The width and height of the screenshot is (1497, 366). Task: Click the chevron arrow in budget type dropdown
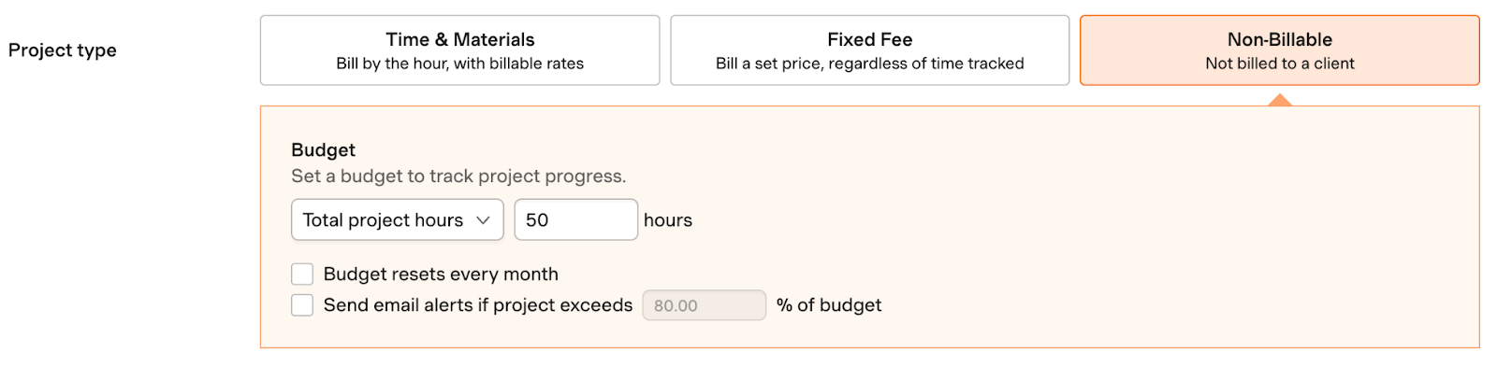point(483,220)
